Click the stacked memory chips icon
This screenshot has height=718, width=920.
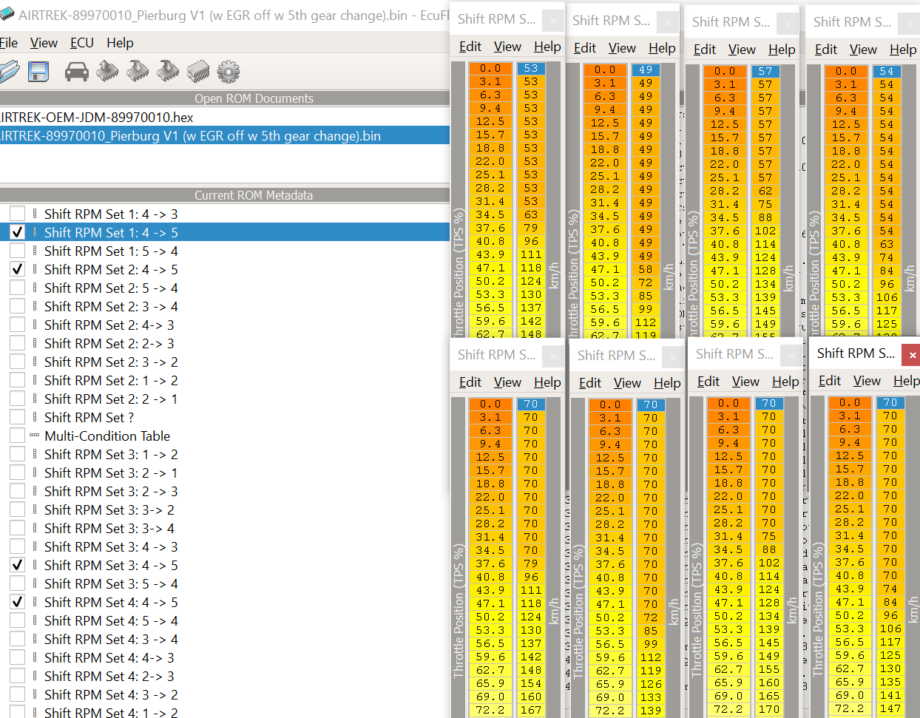(x=198, y=72)
